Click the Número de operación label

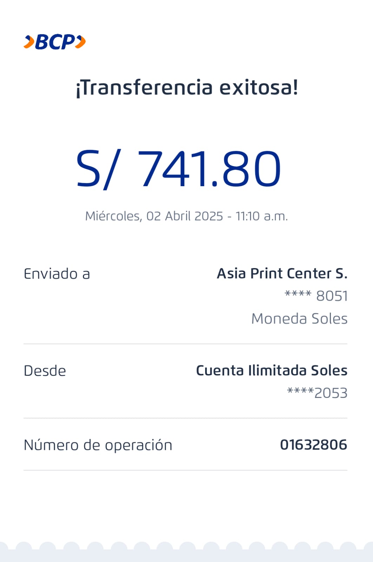tap(98, 445)
